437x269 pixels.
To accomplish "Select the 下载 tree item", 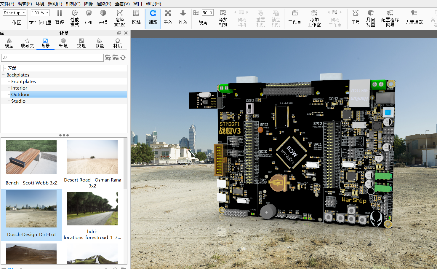I will click(x=12, y=68).
